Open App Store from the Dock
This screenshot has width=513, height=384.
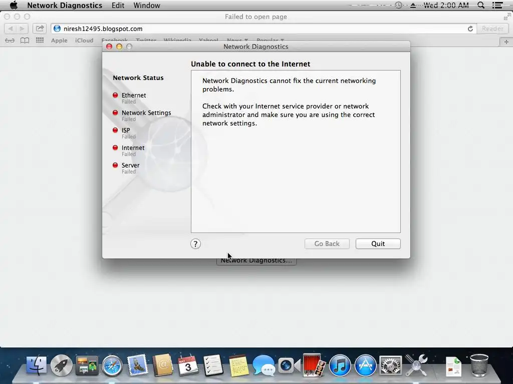(365, 365)
